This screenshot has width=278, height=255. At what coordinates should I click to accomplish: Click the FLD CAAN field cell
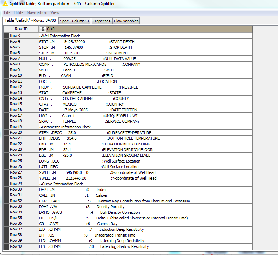(146, 76)
